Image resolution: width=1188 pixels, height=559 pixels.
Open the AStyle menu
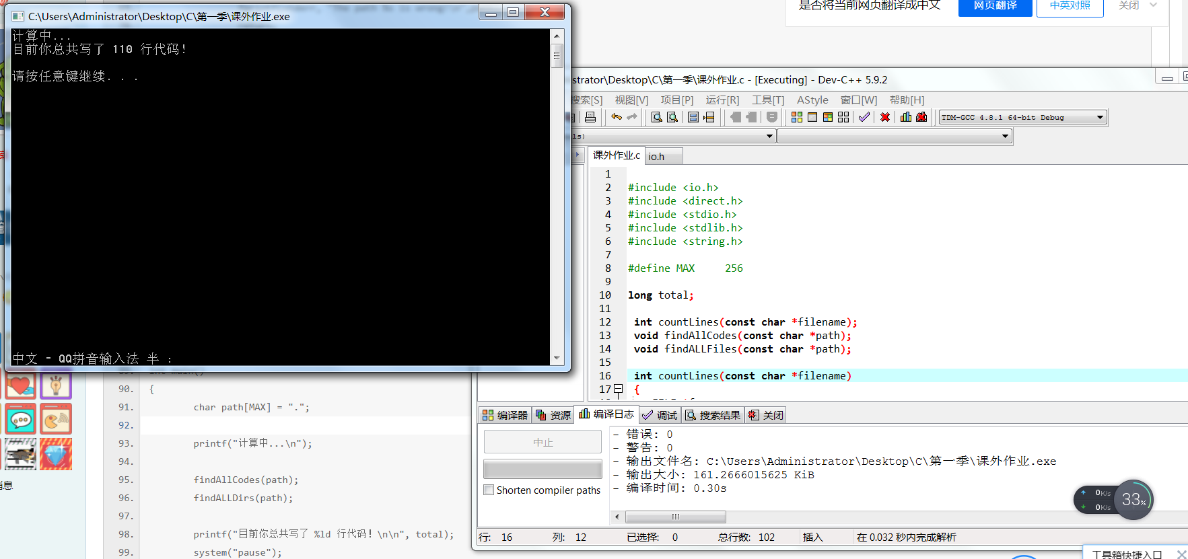[812, 100]
